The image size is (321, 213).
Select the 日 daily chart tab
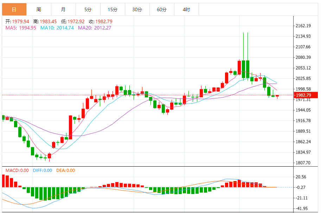14,9
